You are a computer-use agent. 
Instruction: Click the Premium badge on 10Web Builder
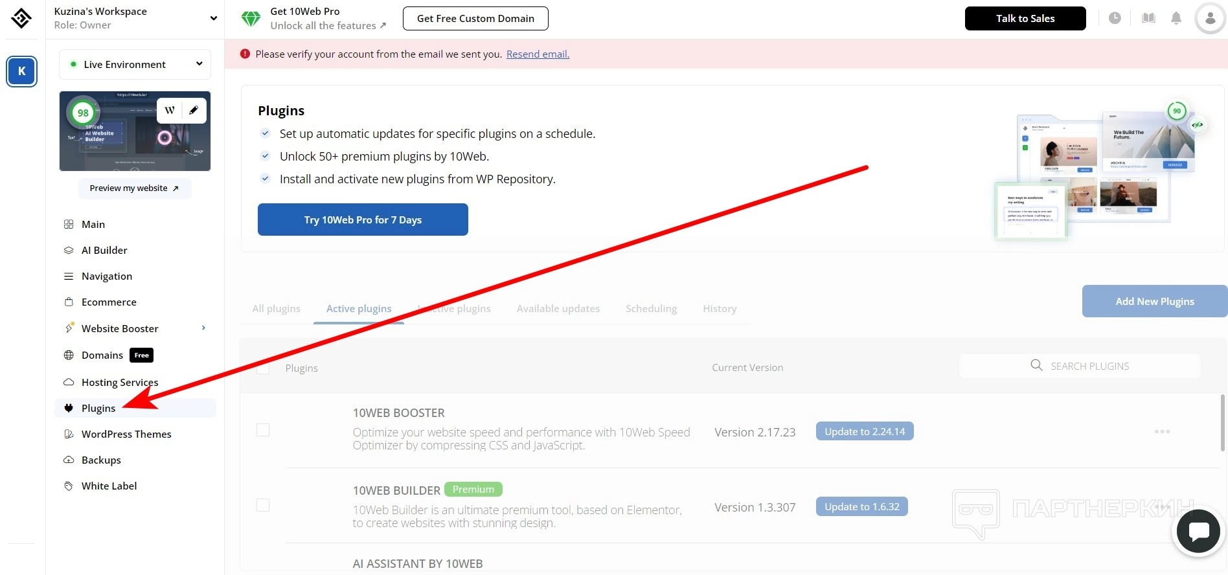(x=473, y=489)
